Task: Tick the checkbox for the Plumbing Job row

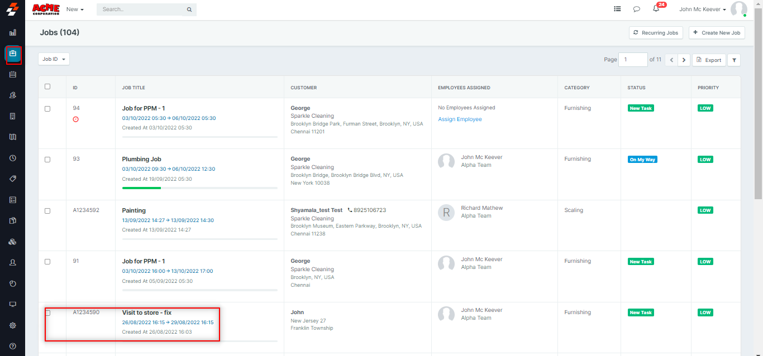Action: [47, 160]
